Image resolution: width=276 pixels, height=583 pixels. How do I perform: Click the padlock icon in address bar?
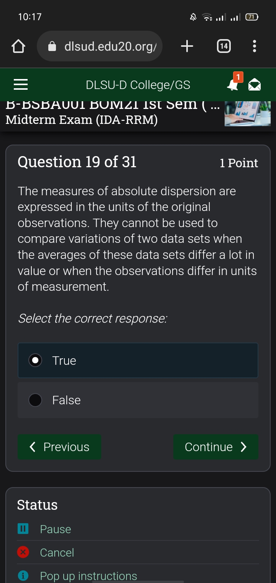point(53,46)
